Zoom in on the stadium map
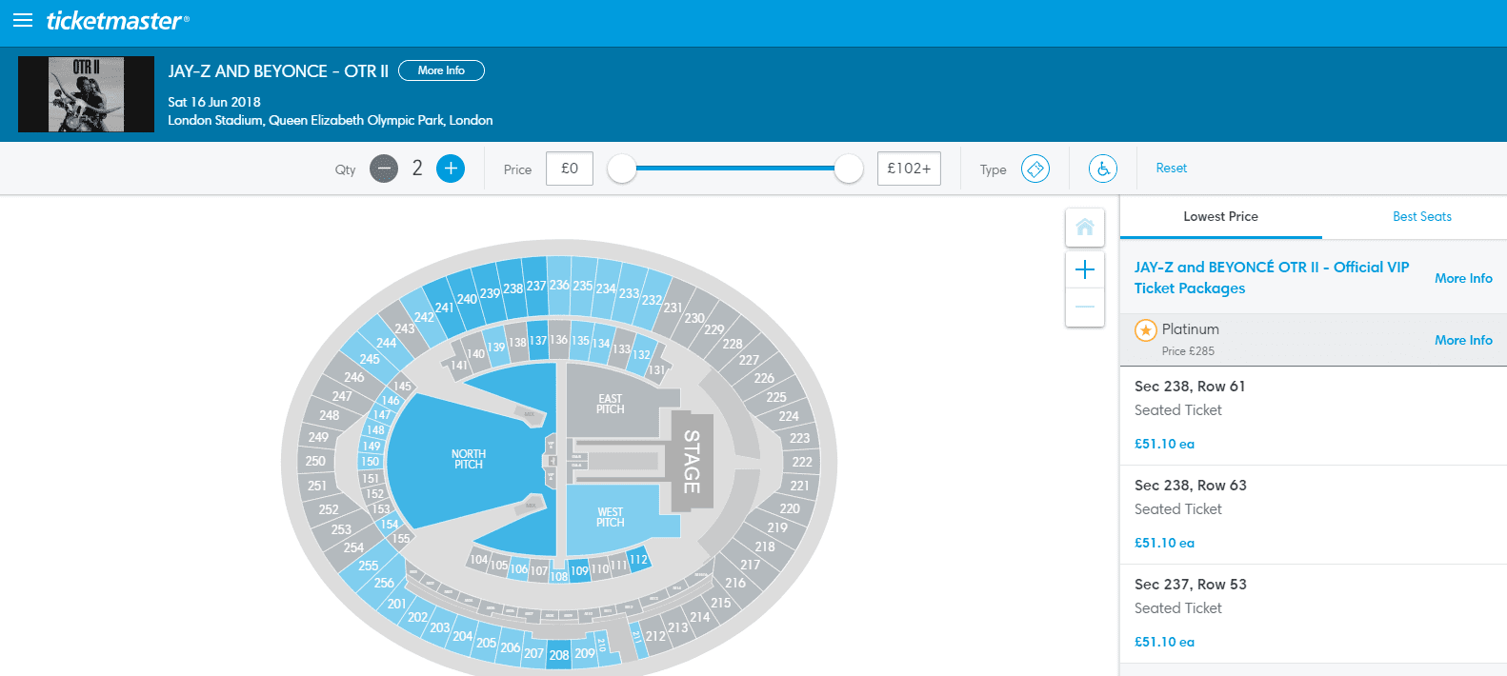This screenshot has width=1507, height=676. point(1085,269)
